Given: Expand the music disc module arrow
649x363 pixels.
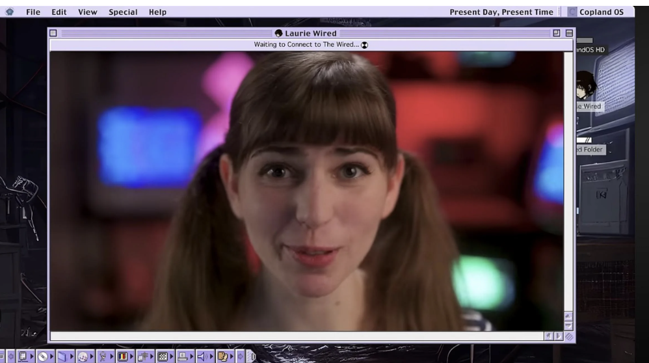Looking at the screenshot, I should 92,356.
